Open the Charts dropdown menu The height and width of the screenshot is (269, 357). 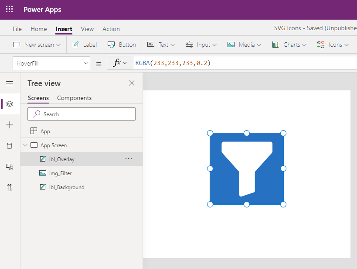(289, 45)
